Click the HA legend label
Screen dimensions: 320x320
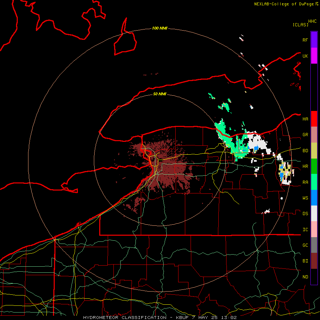click(x=305, y=119)
